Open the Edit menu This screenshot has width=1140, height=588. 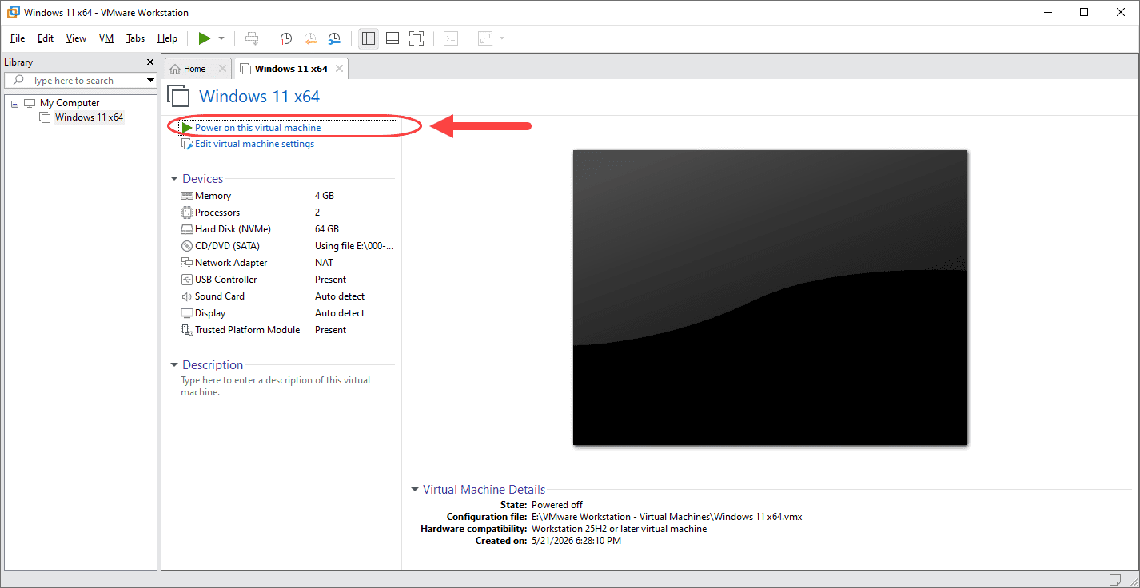click(46, 38)
